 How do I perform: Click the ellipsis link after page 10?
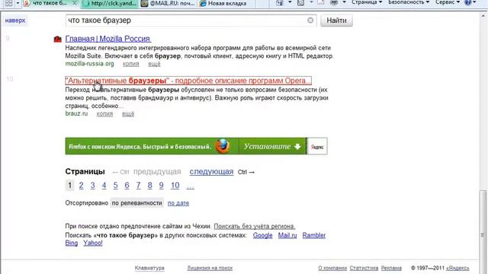point(190,186)
